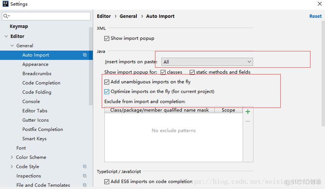Click the project-level icon beside Auto Import

pyautogui.click(x=85, y=55)
